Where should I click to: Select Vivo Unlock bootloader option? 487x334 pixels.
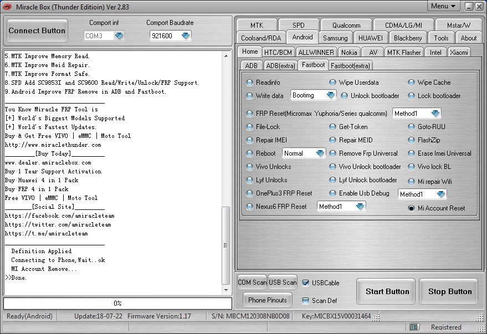pyautogui.click(x=332, y=167)
